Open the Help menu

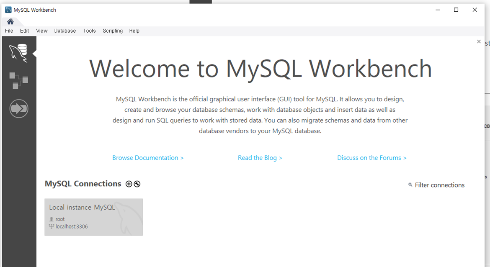pyautogui.click(x=134, y=31)
